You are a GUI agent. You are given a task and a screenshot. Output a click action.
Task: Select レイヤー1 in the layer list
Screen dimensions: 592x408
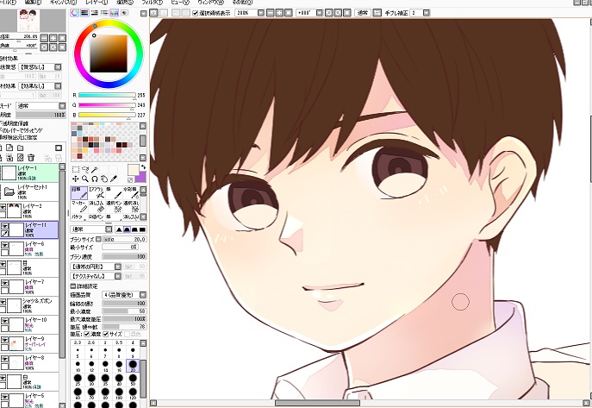(29, 173)
